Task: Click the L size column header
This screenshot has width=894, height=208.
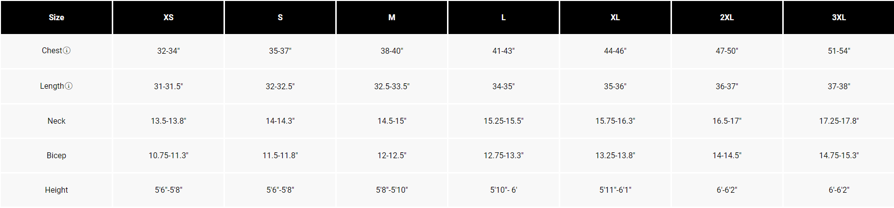Action: click(x=503, y=17)
